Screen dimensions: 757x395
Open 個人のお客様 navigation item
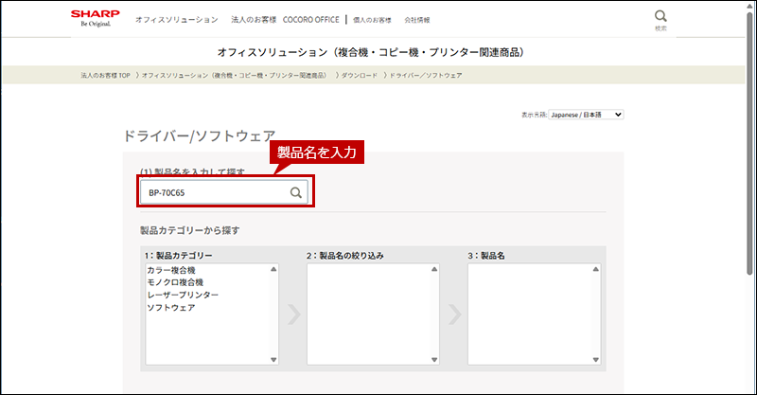pyautogui.click(x=372, y=19)
